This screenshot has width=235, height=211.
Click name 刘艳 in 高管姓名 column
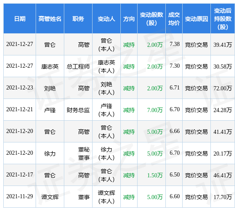tap(50, 88)
